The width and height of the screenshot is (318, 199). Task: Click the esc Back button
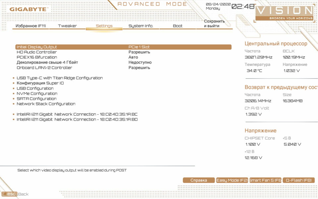16,194
